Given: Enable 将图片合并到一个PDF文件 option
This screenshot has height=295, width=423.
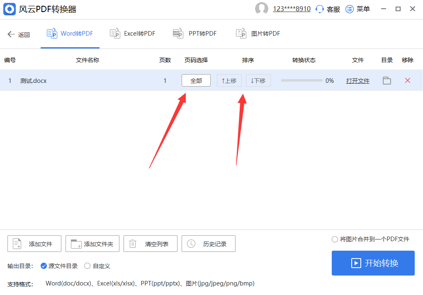Looking at the screenshot, I should [334, 239].
